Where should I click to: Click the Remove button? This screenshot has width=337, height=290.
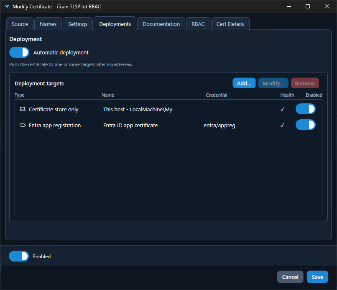click(305, 83)
